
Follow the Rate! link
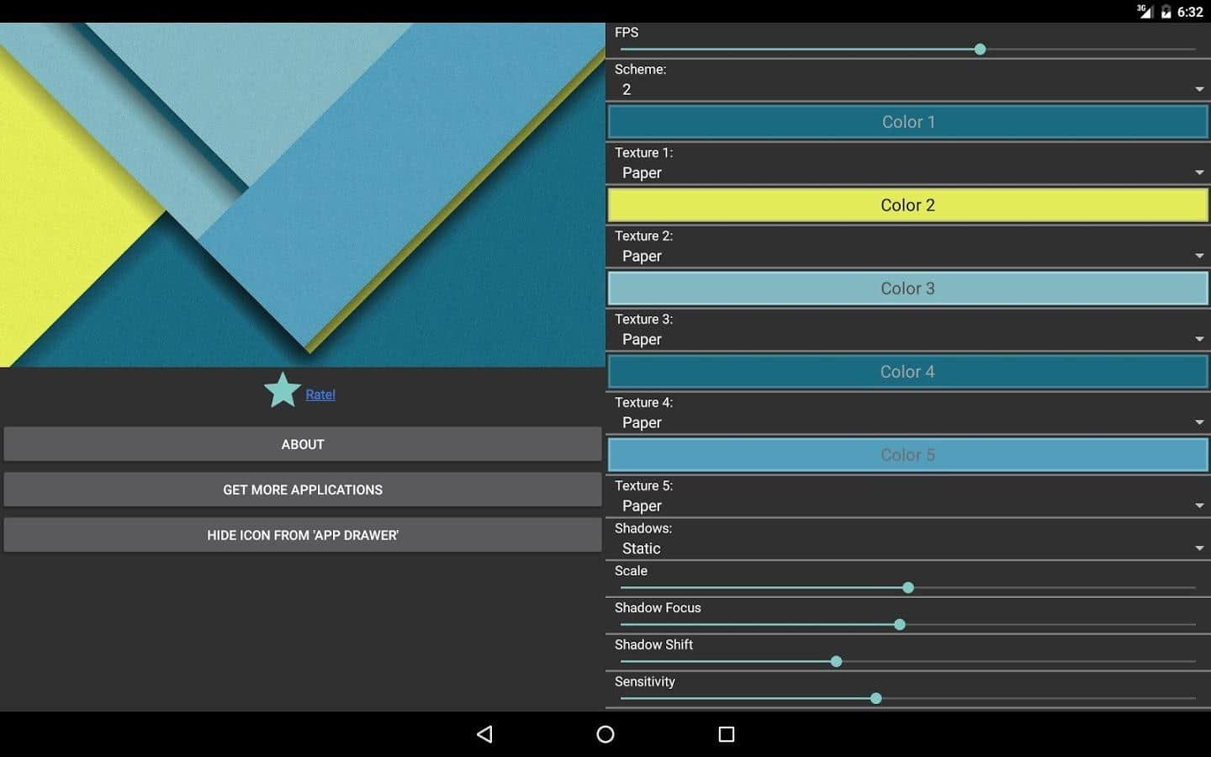320,394
